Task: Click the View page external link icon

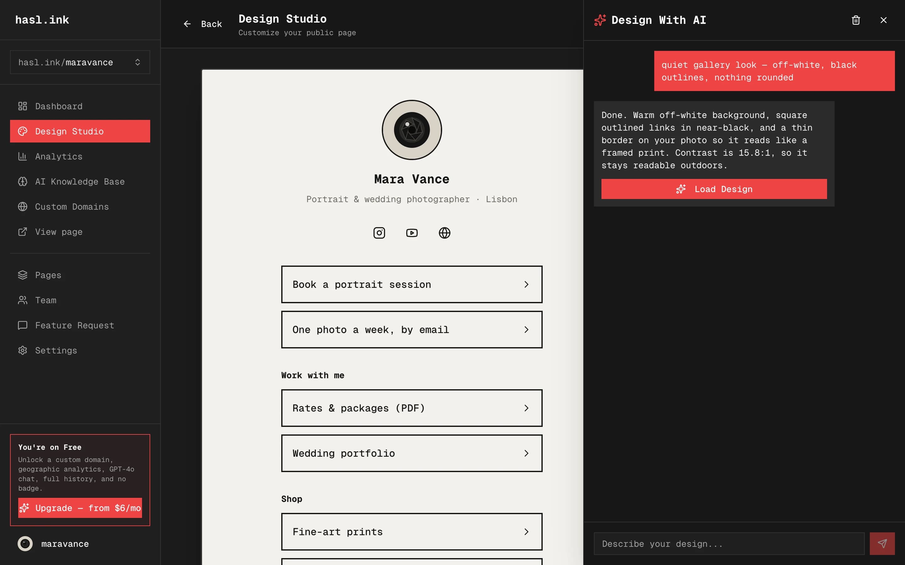Action: (x=22, y=232)
